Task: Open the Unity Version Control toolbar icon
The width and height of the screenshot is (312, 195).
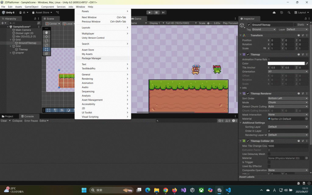Action: pos(58,12)
